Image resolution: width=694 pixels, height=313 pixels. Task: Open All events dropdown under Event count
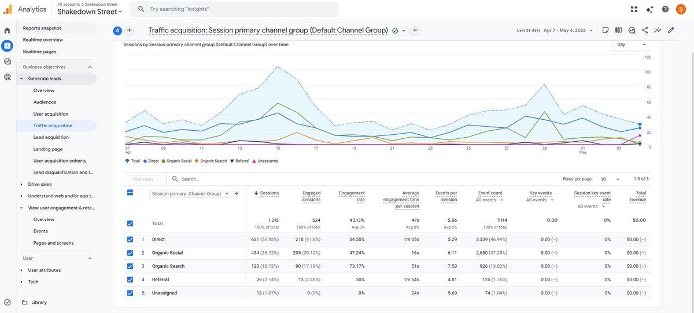pos(489,200)
